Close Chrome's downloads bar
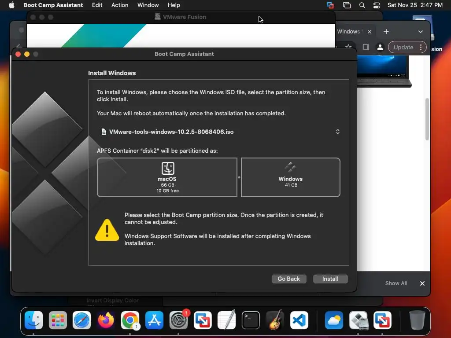Image resolution: width=451 pixels, height=338 pixels. point(422,283)
